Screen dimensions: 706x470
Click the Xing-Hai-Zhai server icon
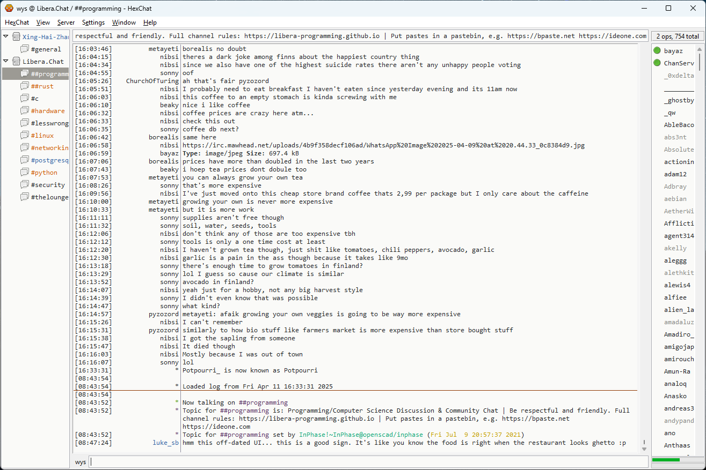[x=16, y=37]
